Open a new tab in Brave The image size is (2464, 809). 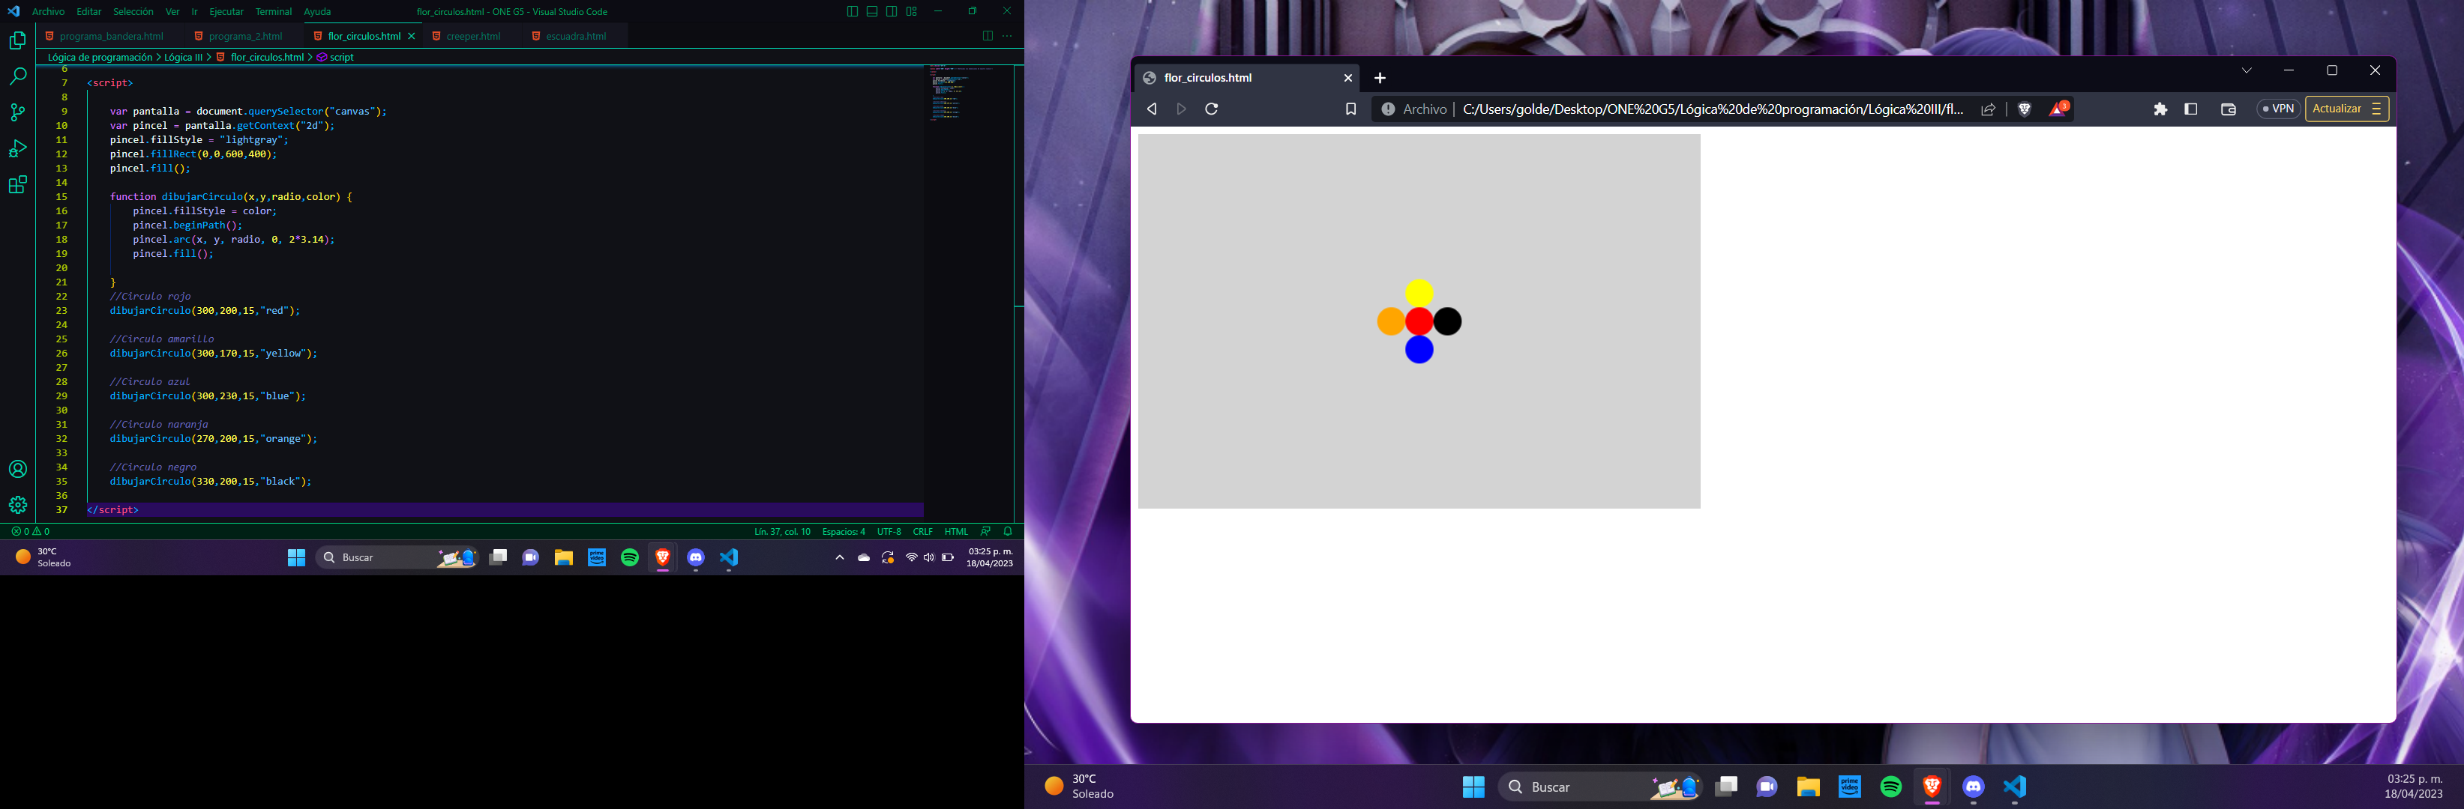[x=1379, y=79]
